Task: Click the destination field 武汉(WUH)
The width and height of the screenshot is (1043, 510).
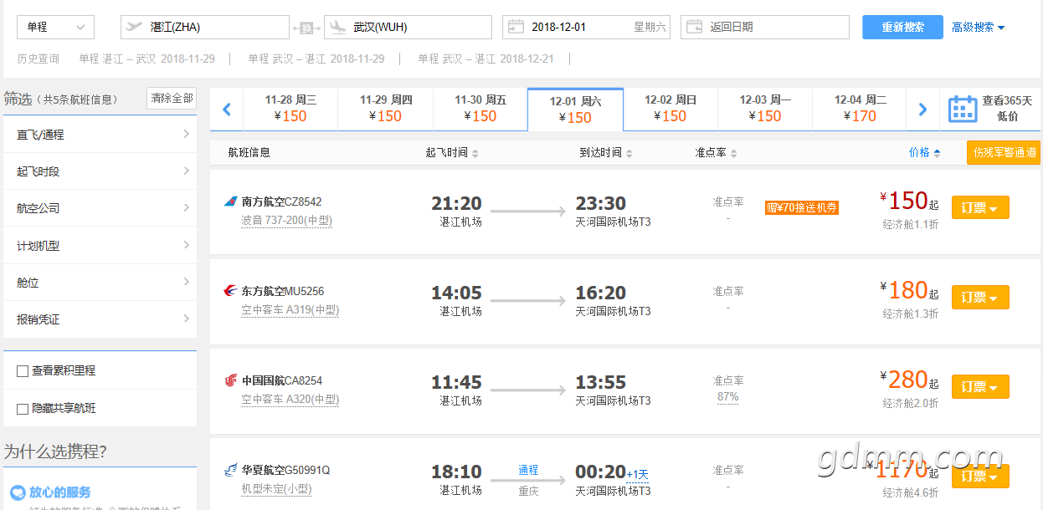Action: coord(408,27)
